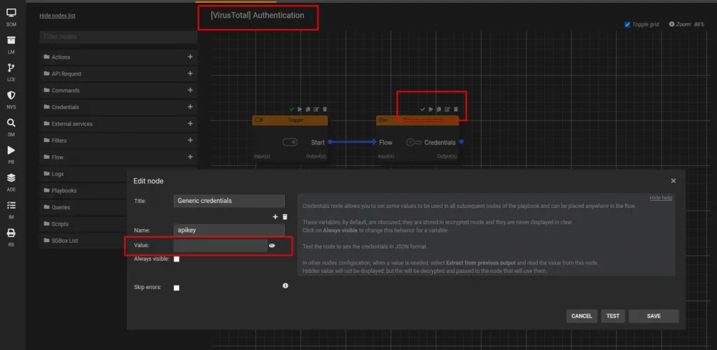Open the PB playbooks module

point(11,155)
